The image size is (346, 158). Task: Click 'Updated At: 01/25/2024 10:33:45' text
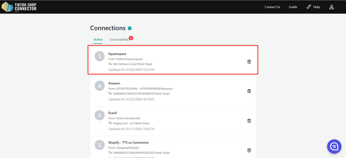tap(131, 70)
